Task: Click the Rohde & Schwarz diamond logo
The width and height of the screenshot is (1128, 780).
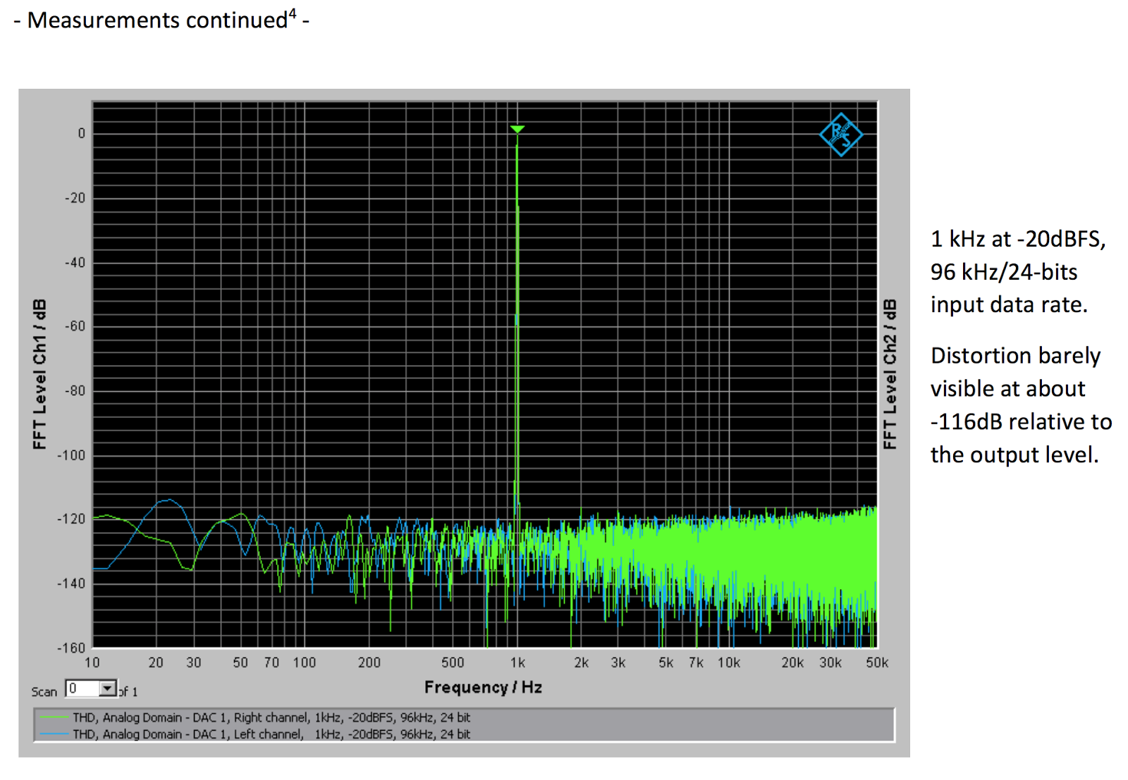Action: [840, 135]
